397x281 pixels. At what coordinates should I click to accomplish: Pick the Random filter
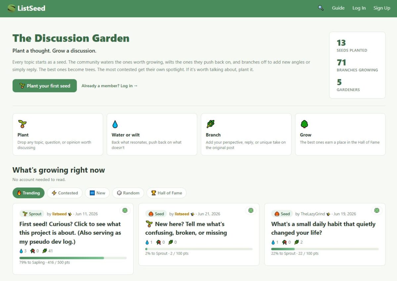point(128,193)
